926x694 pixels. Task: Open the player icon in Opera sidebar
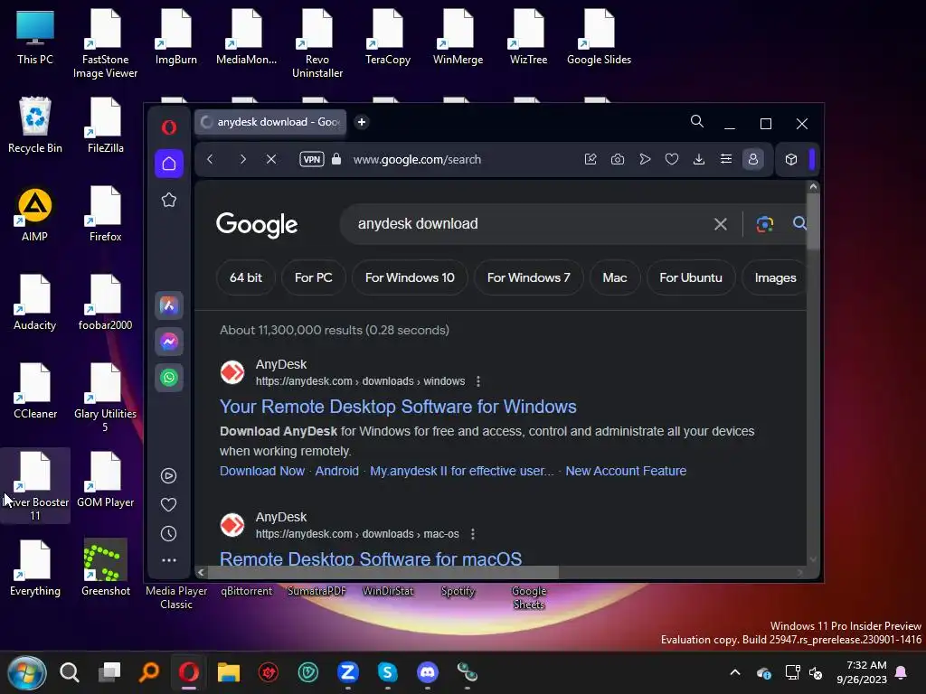pyautogui.click(x=169, y=475)
